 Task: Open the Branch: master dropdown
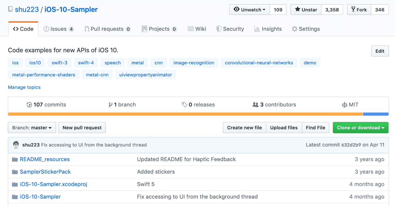[x=32, y=128]
